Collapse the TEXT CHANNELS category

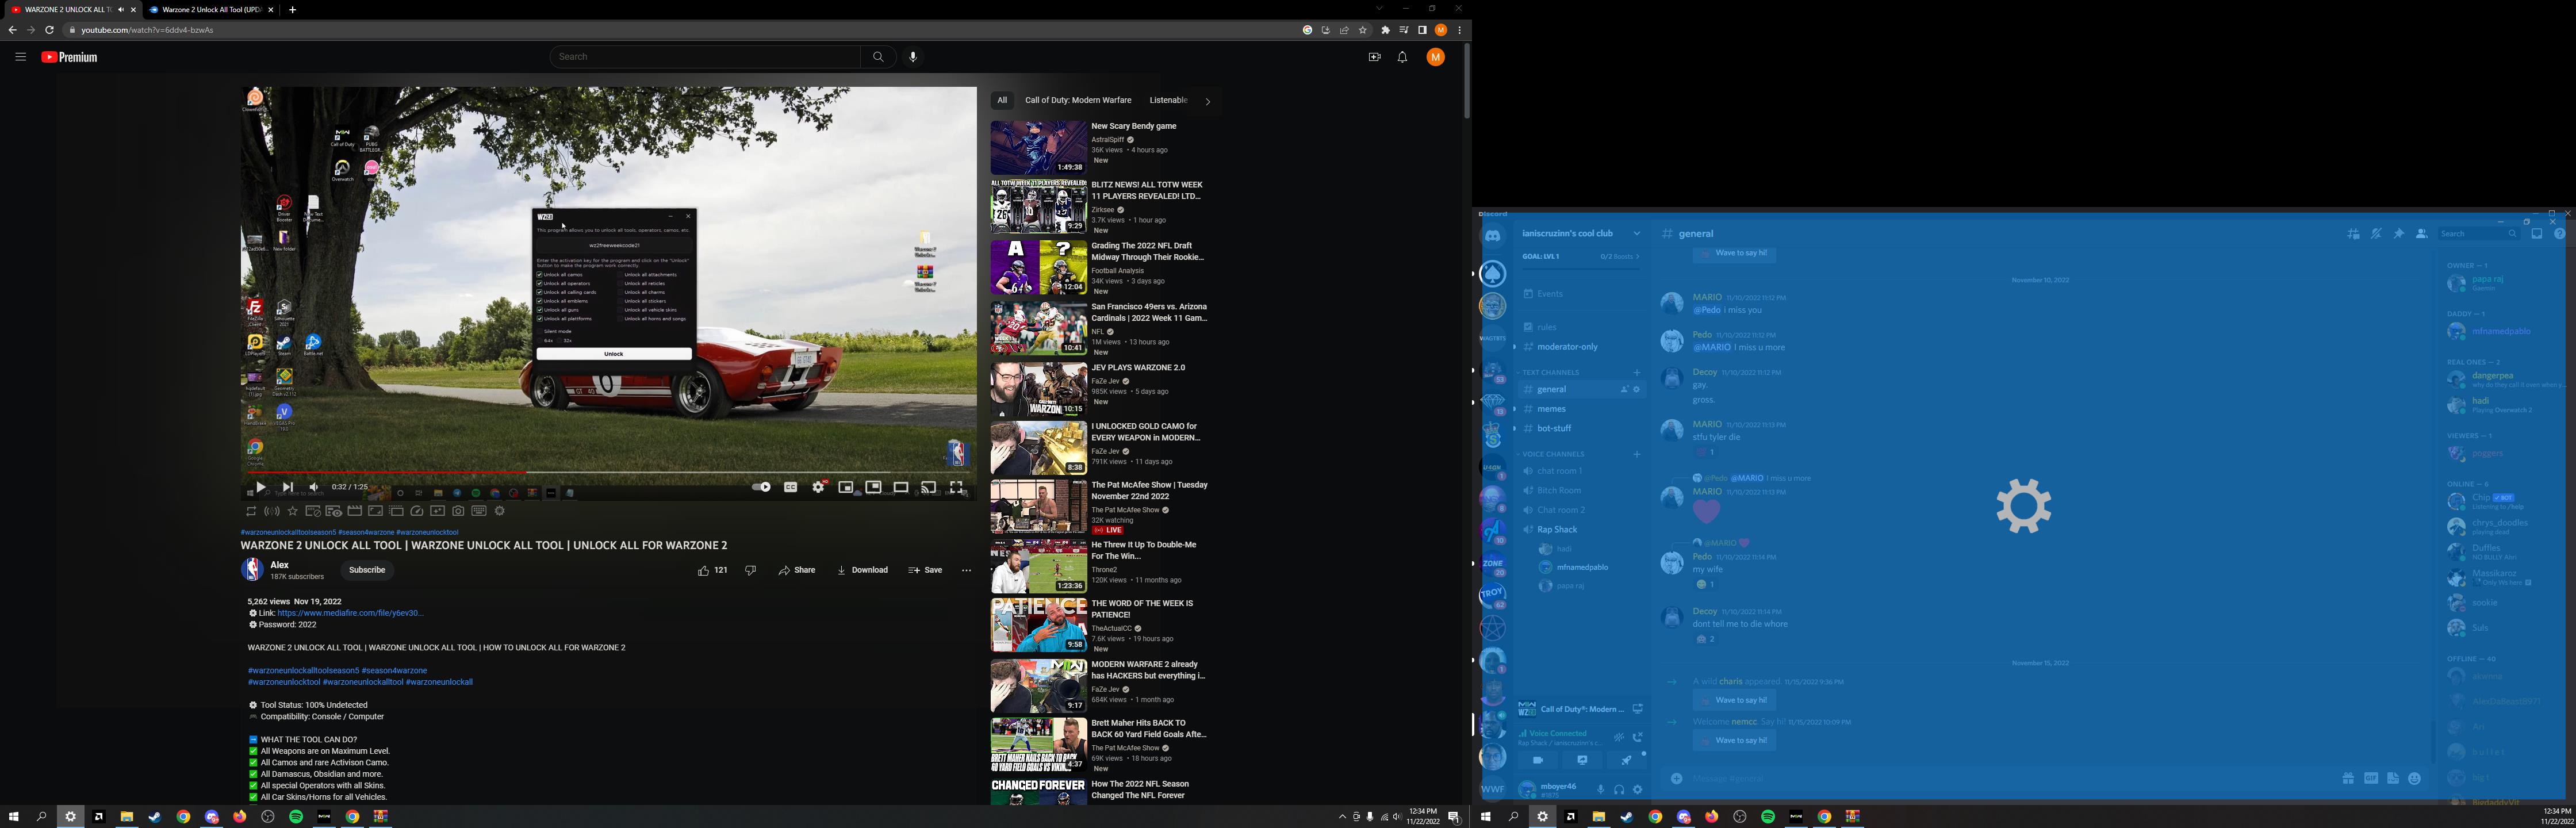tap(1550, 372)
